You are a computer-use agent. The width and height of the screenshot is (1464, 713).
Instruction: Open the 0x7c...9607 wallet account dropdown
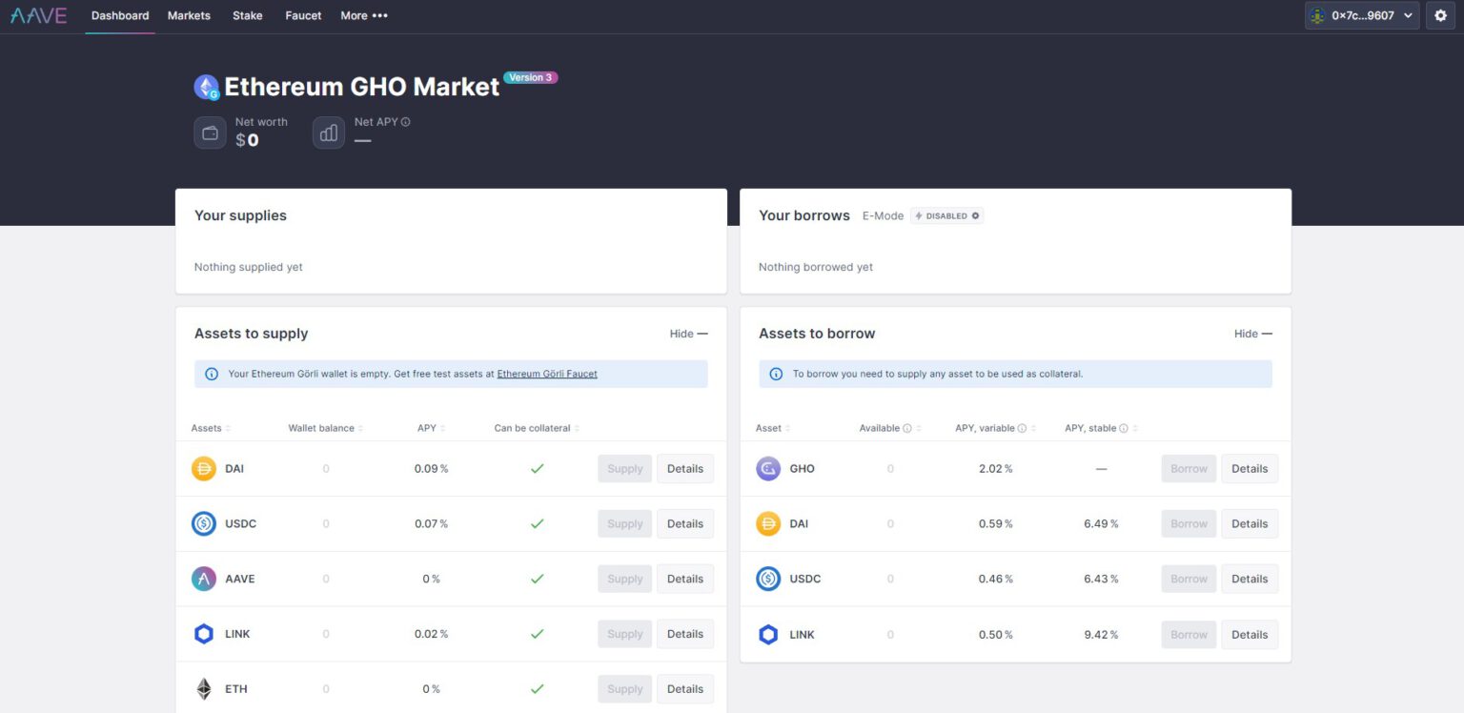(x=1361, y=15)
